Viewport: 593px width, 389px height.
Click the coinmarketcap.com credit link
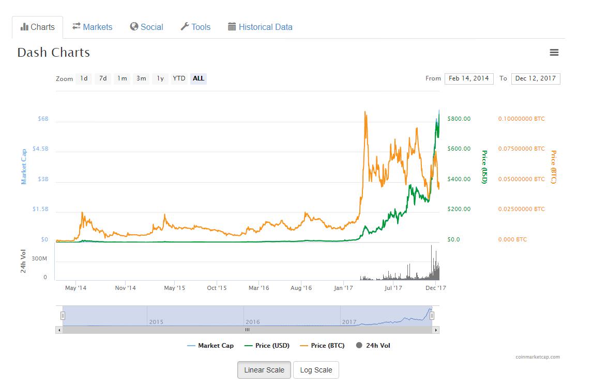pos(537,357)
